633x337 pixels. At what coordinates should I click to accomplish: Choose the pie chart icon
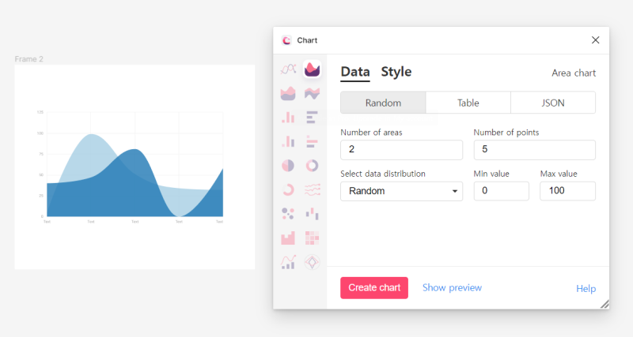tap(288, 166)
